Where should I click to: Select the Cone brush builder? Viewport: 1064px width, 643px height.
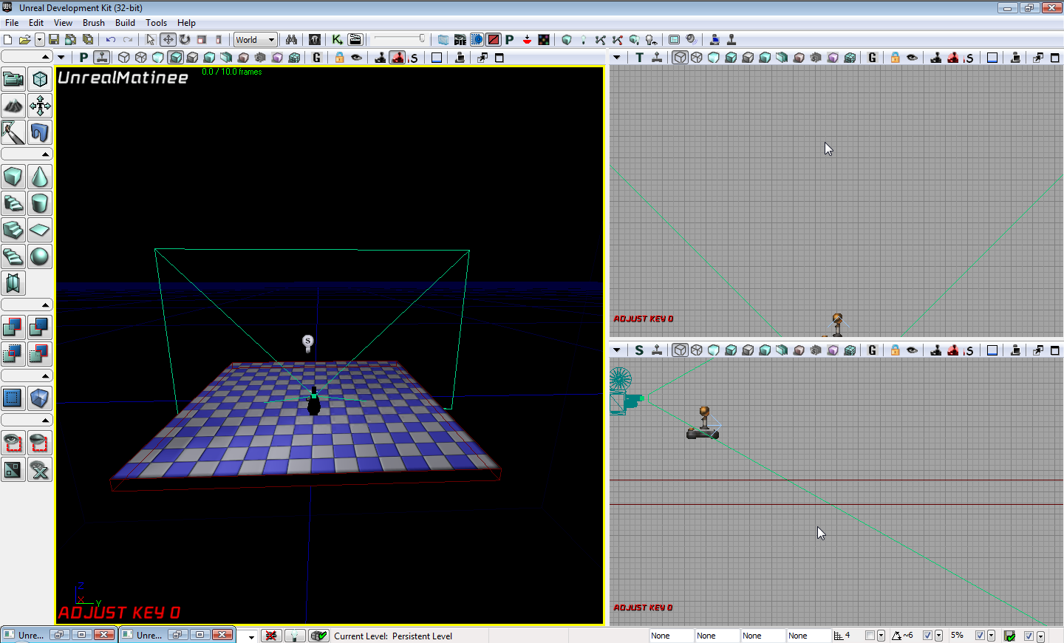pos(40,177)
